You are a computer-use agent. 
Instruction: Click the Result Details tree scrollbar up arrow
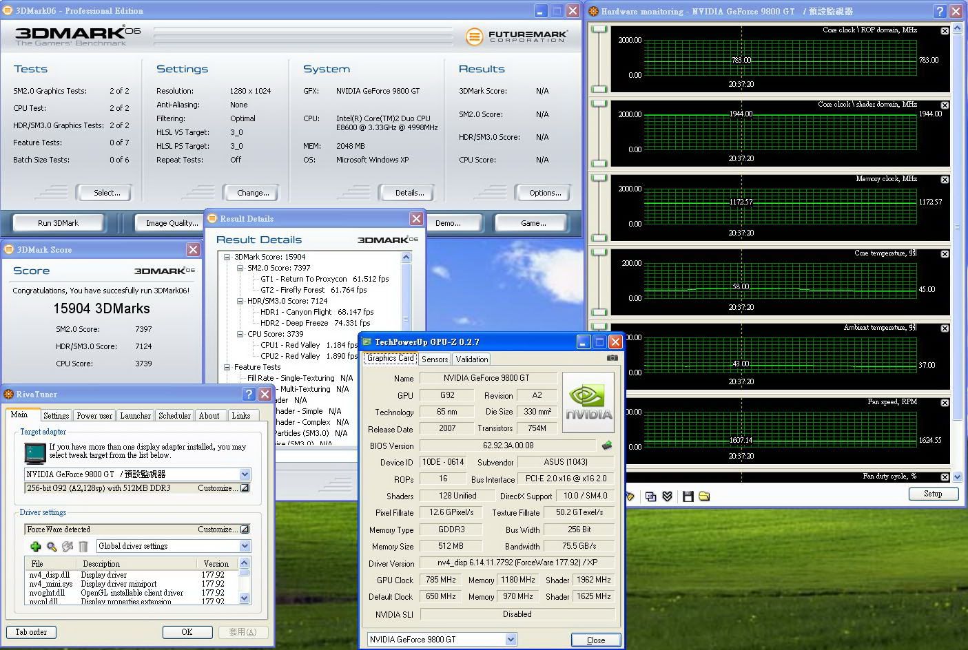point(406,258)
